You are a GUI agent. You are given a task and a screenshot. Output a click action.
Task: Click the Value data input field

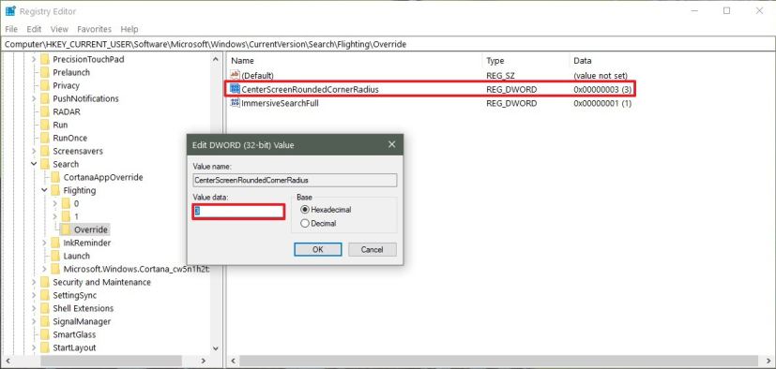tap(238, 212)
